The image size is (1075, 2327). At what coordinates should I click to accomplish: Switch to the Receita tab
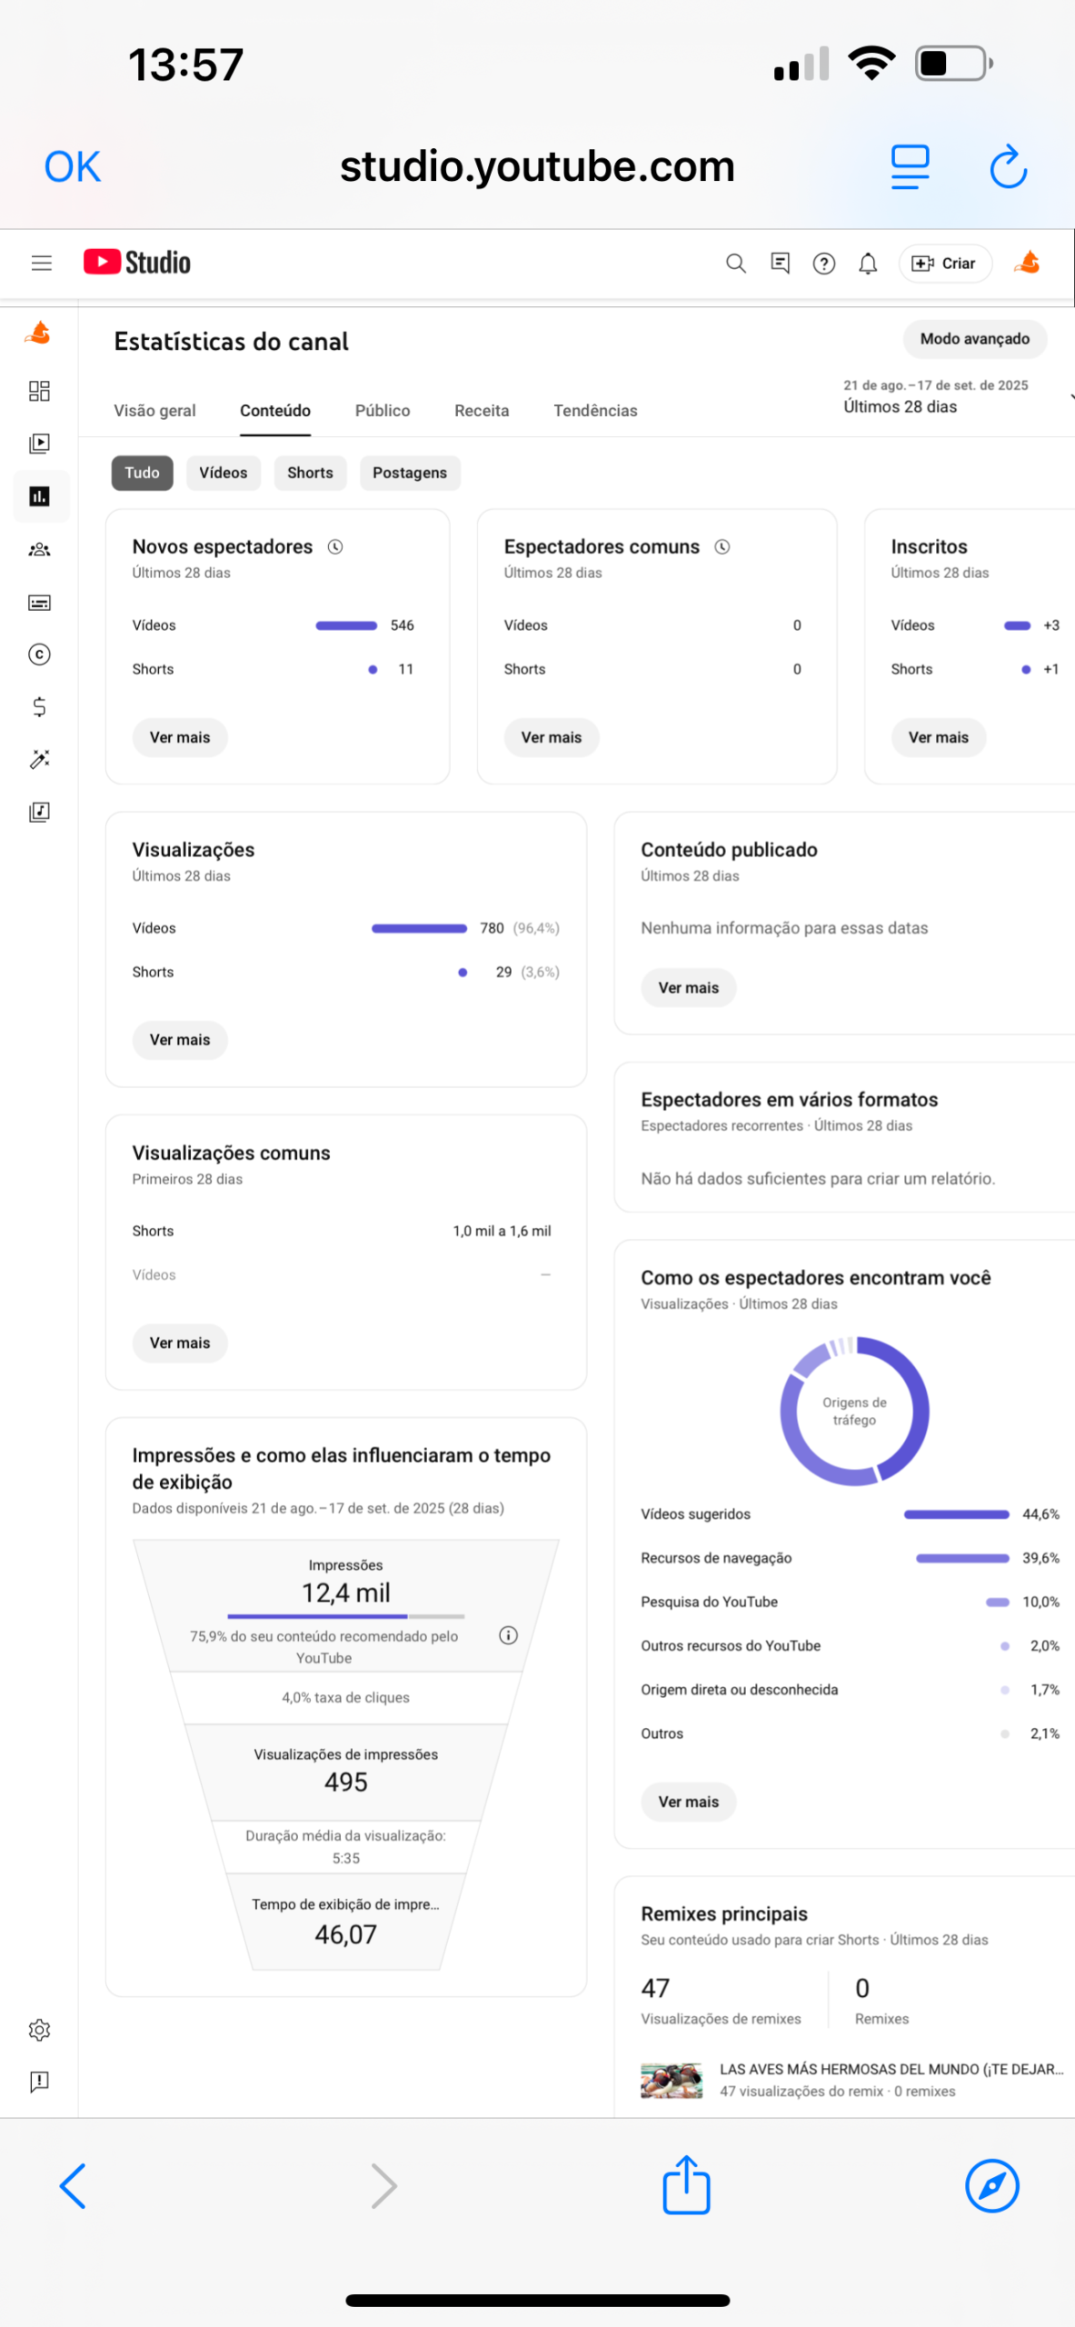coord(482,411)
